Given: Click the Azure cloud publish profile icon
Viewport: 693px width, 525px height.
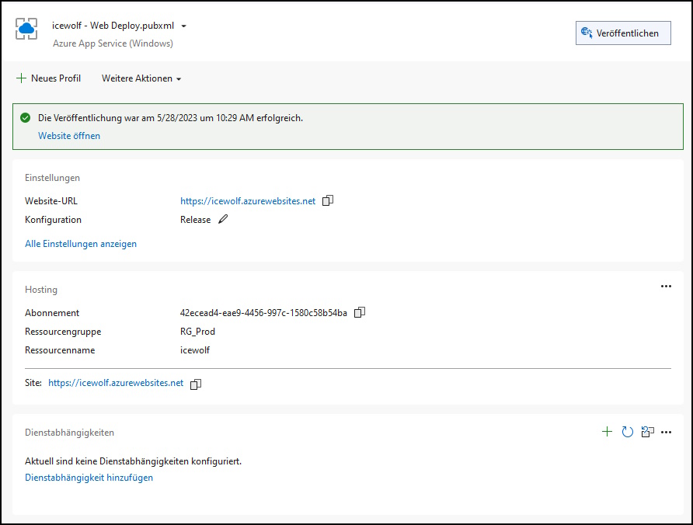Looking at the screenshot, I should (x=26, y=30).
